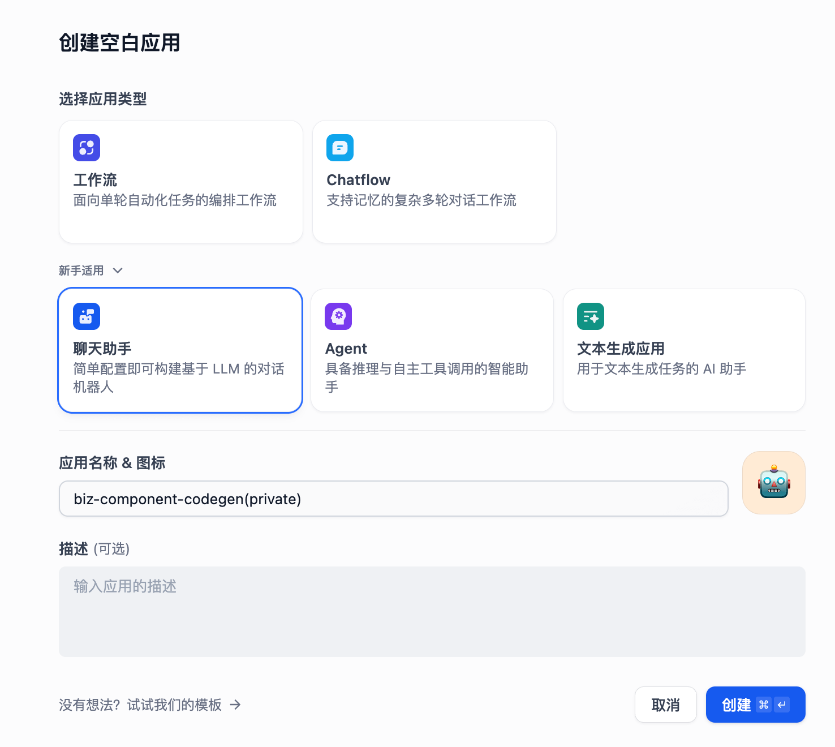
Task: Click the green Text Generation (文本生成应用) icon
Action: [591, 316]
